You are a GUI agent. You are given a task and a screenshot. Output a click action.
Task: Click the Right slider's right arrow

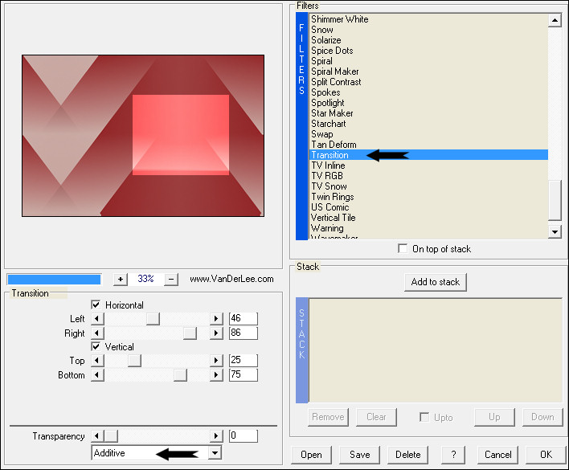tap(216, 333)
